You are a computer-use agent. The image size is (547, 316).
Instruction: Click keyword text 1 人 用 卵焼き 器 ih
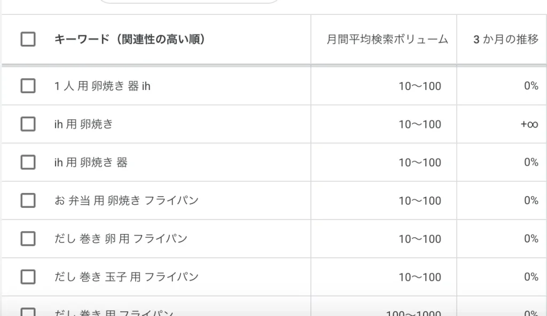click(x=102, y=86)
